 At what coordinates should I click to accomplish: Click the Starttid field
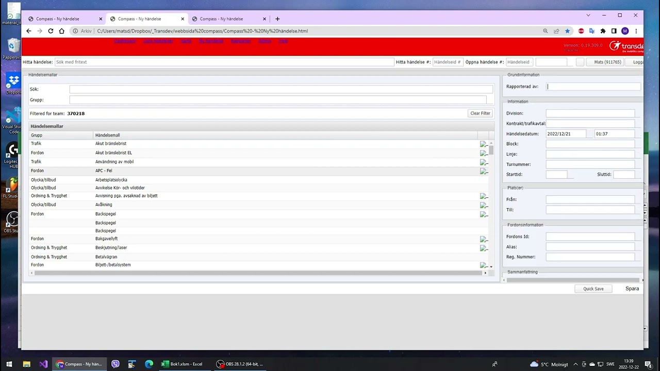pos(556,175)
